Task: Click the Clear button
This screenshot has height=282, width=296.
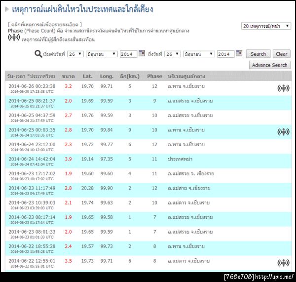Action: tap(282, 54)
